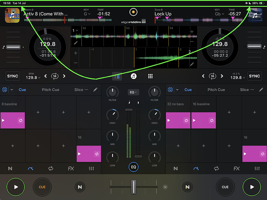Screen dimensions: 267x200
Task: Expand right deck pad mode chevron
Action: click(177, 90)
